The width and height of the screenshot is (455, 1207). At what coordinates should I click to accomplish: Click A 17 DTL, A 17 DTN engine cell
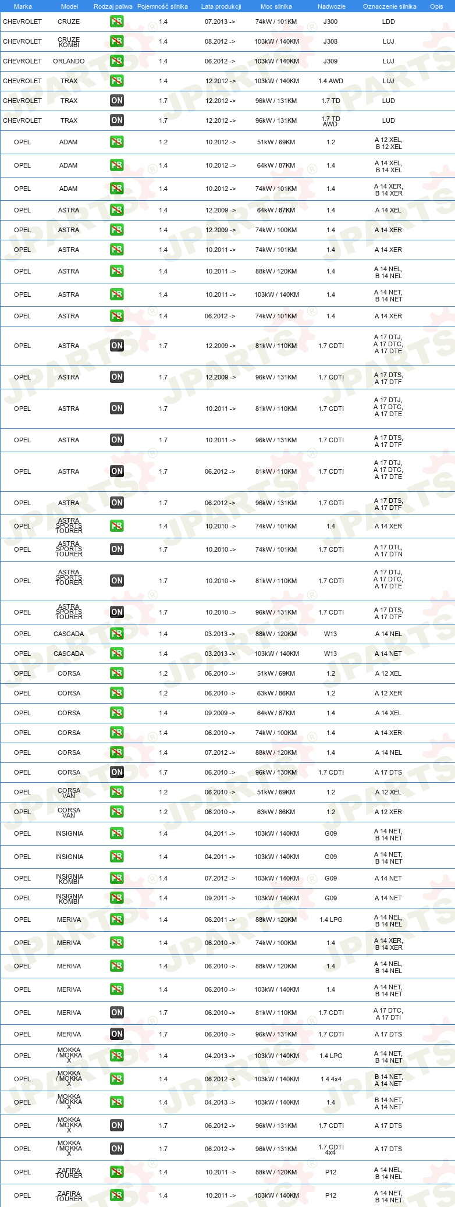click(389, 551)
